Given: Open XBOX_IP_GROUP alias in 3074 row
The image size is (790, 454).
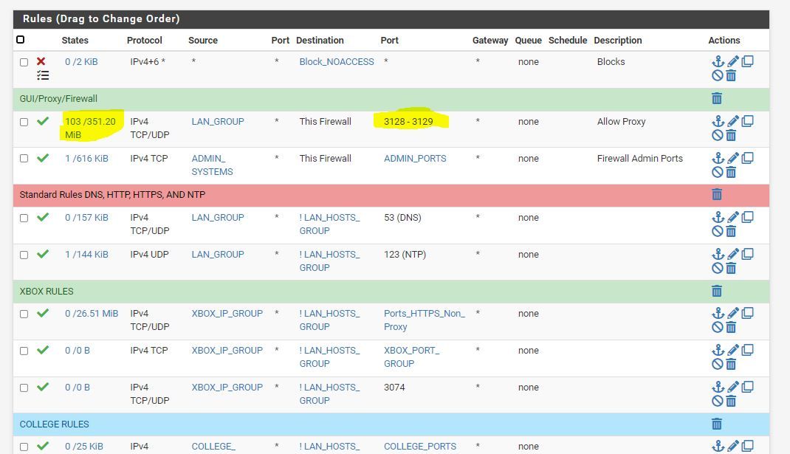Looking at the screenshot, I should tap(227, 387).
